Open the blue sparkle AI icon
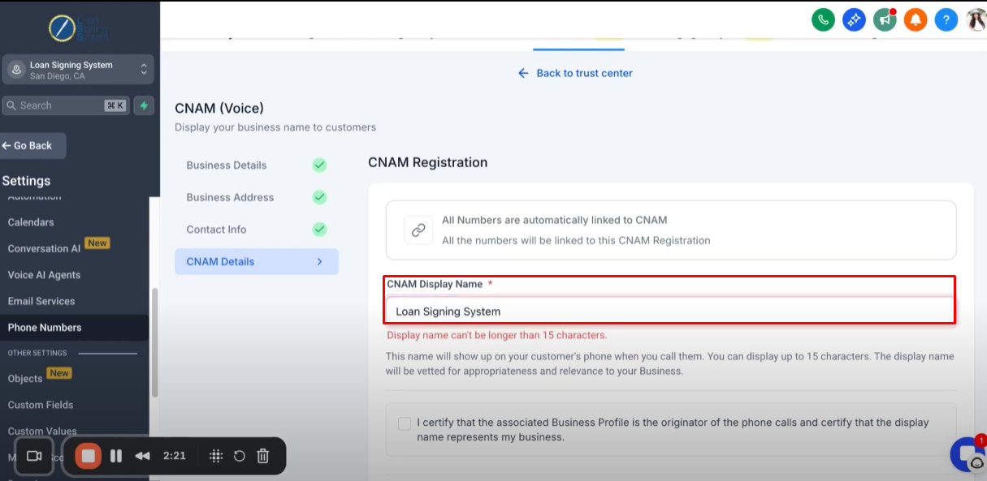The height and width of the screenshot is (481, 987). tap(854, 19)
